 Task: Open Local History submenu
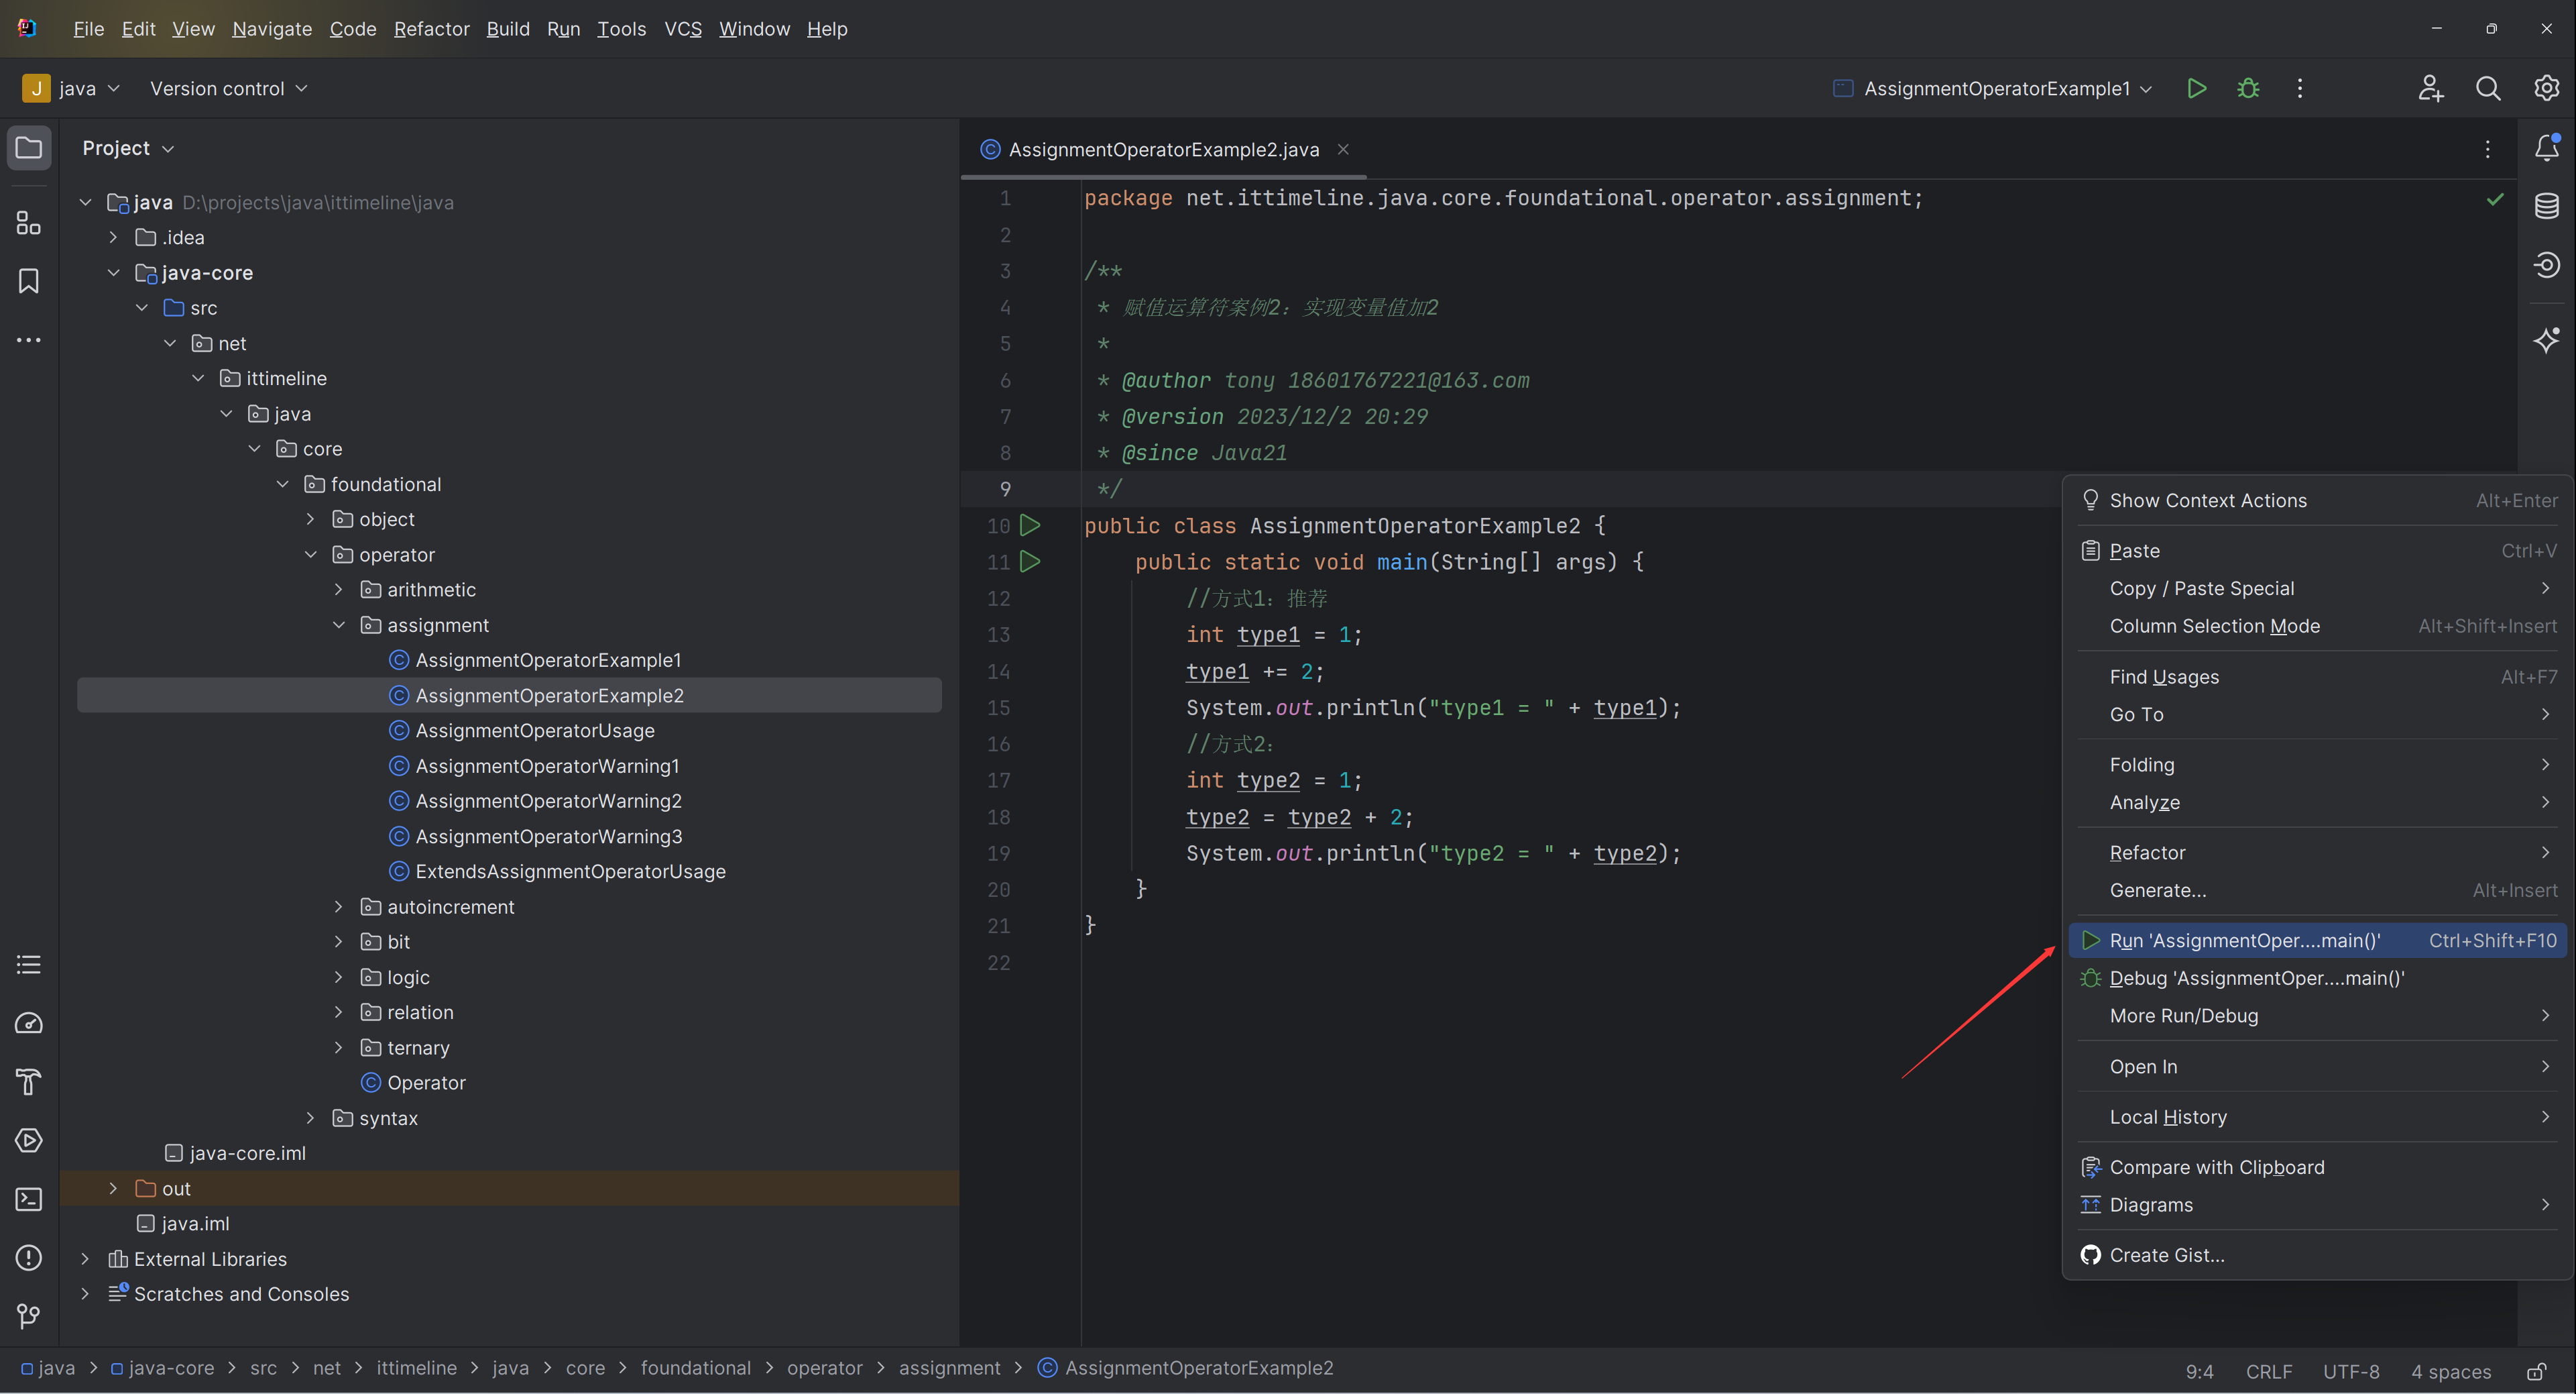tap(2318, 1117)
